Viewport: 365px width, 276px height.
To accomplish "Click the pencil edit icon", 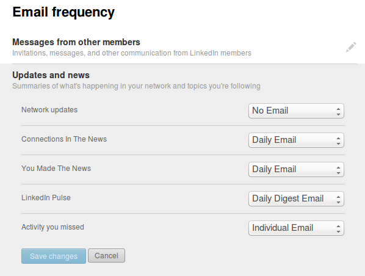I will 351,47.
